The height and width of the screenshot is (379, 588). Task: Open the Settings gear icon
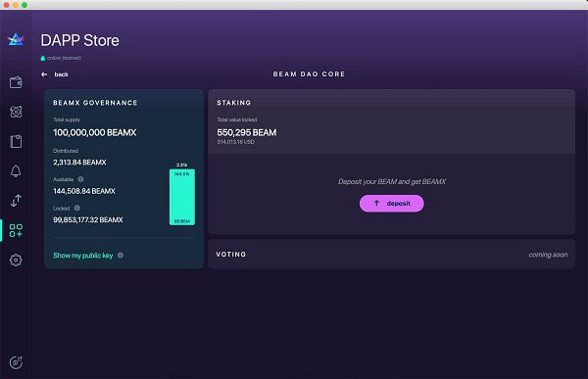(x=16, y=260)
